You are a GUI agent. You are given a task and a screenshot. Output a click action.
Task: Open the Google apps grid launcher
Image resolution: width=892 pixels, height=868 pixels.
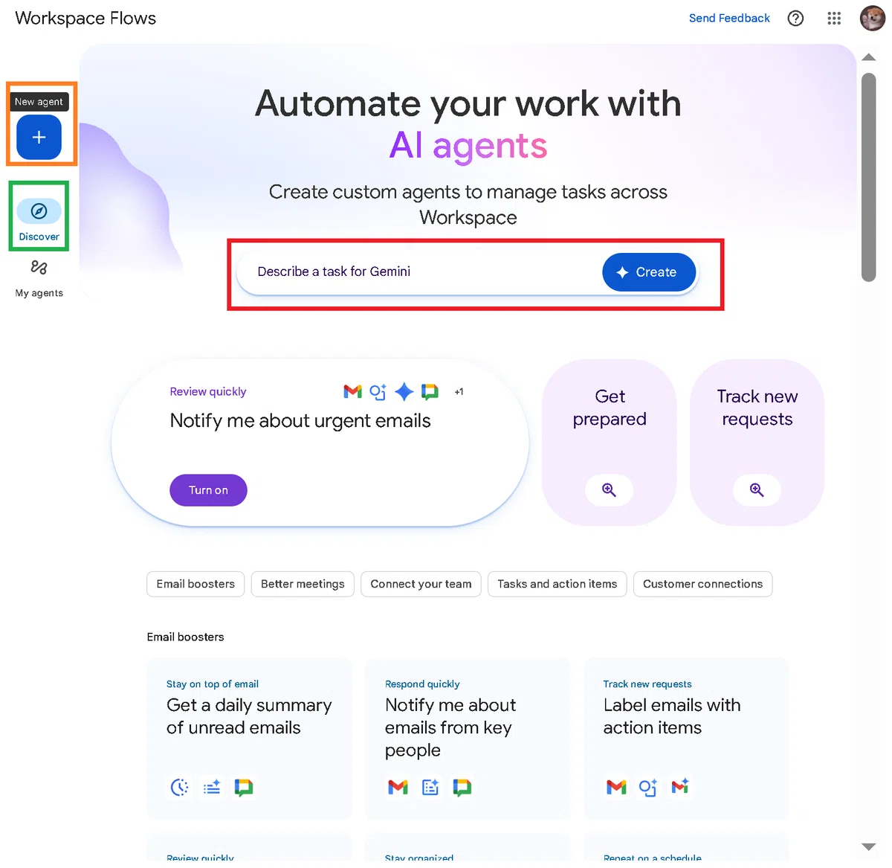834,19
